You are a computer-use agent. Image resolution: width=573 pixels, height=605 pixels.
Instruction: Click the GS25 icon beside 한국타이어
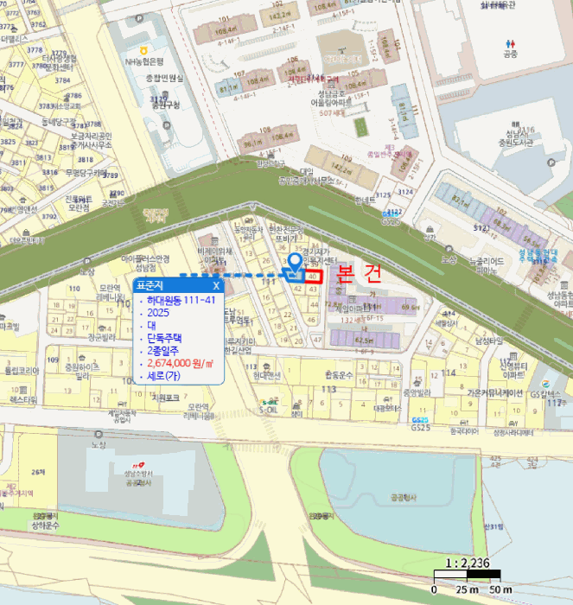(420, 420)
